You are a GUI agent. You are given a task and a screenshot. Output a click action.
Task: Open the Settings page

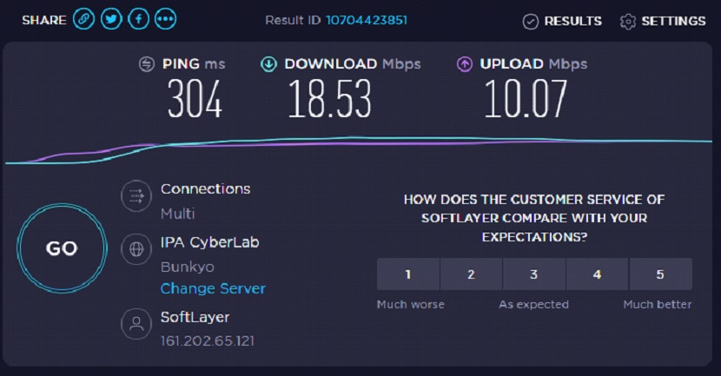click(x=662, y=21)
